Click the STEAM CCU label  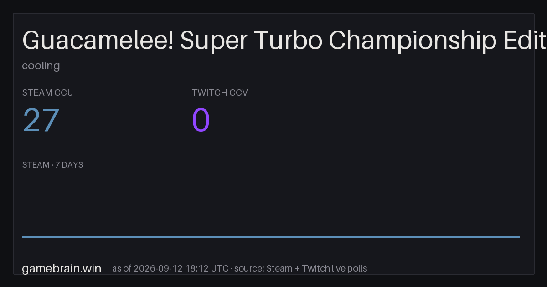click(47, 92)
